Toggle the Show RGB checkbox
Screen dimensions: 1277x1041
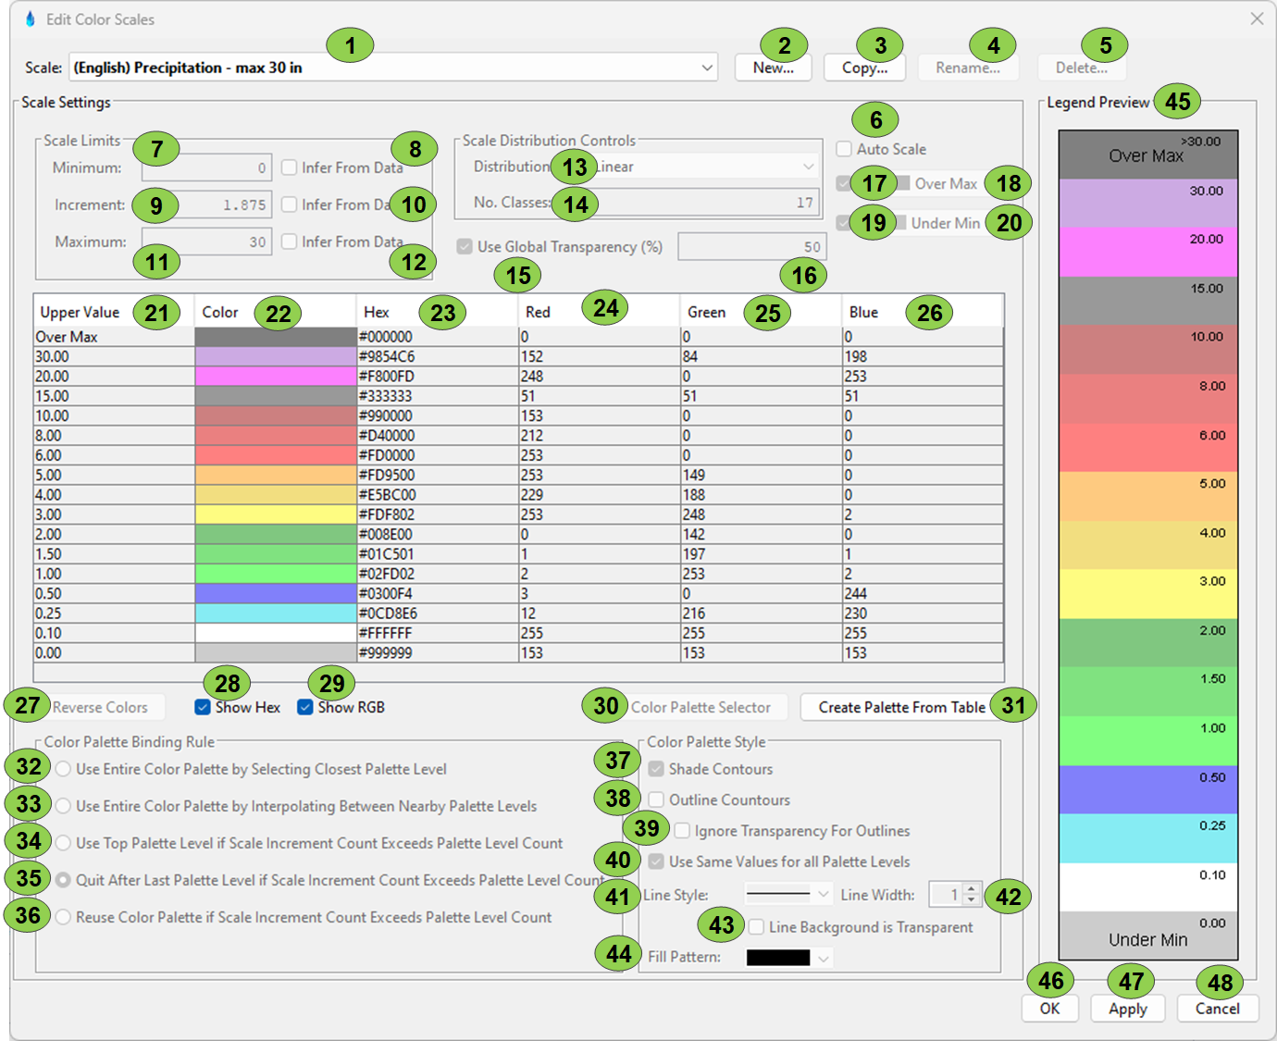[304, 707]
